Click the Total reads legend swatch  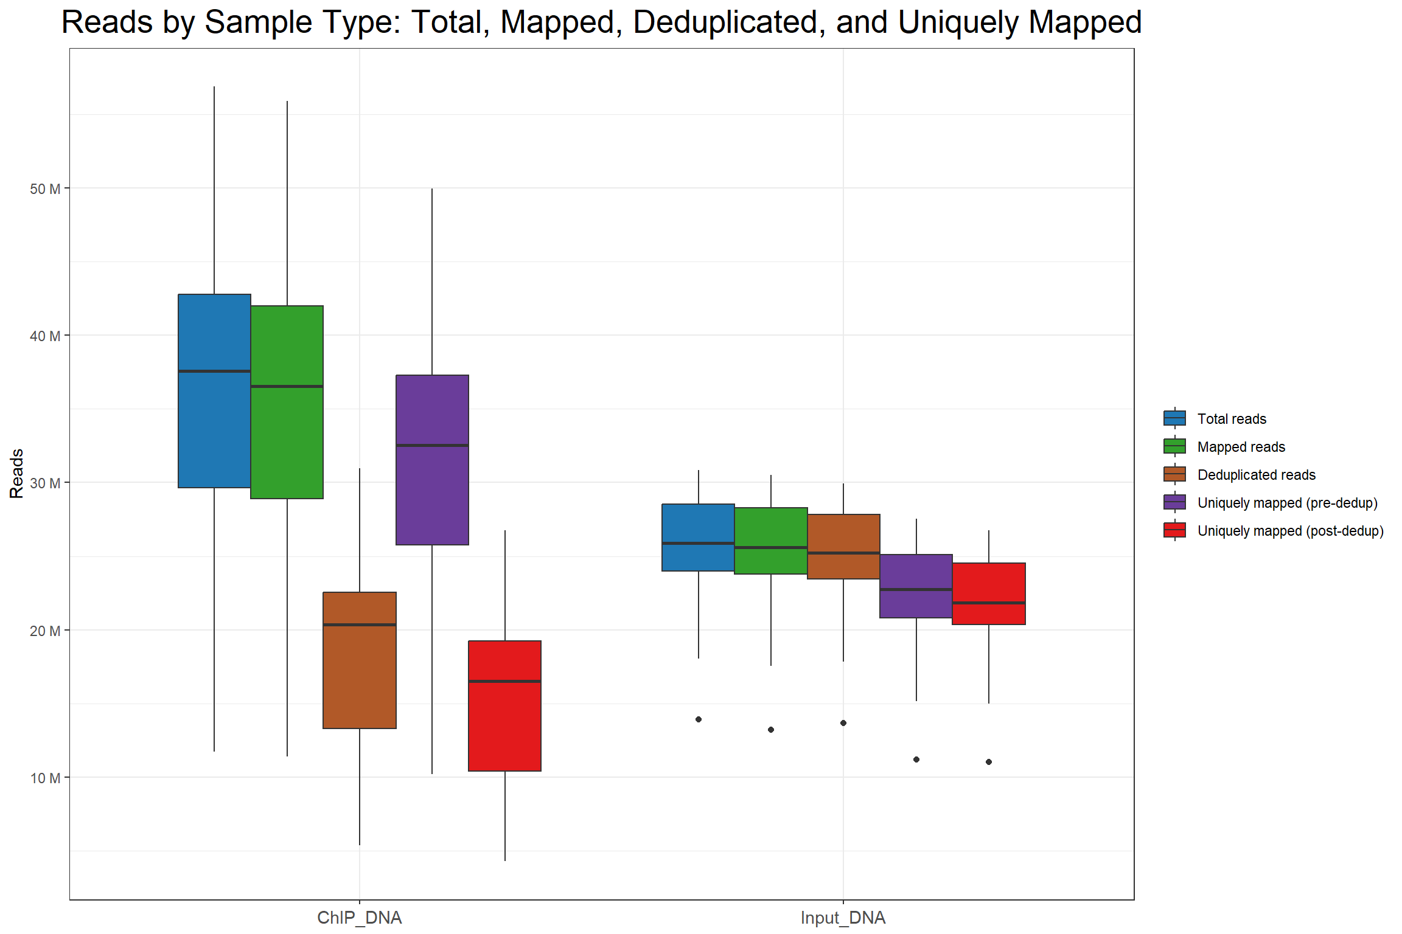tap(1174, 418)
